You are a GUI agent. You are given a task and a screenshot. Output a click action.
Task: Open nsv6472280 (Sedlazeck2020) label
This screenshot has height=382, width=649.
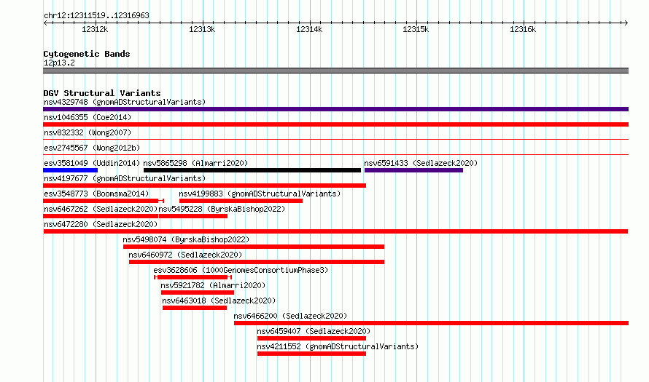[101, 224]
